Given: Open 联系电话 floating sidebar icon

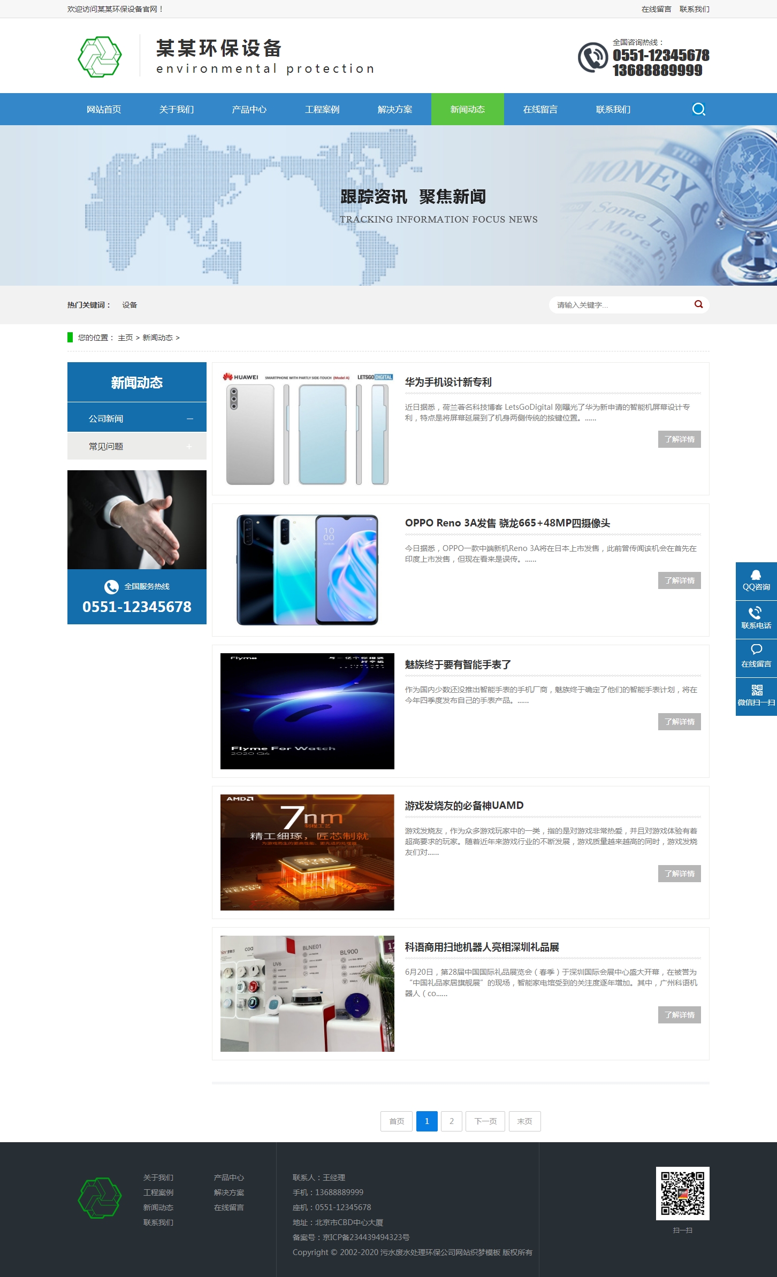Looking at the screenshot, I should tap(756, 620).
